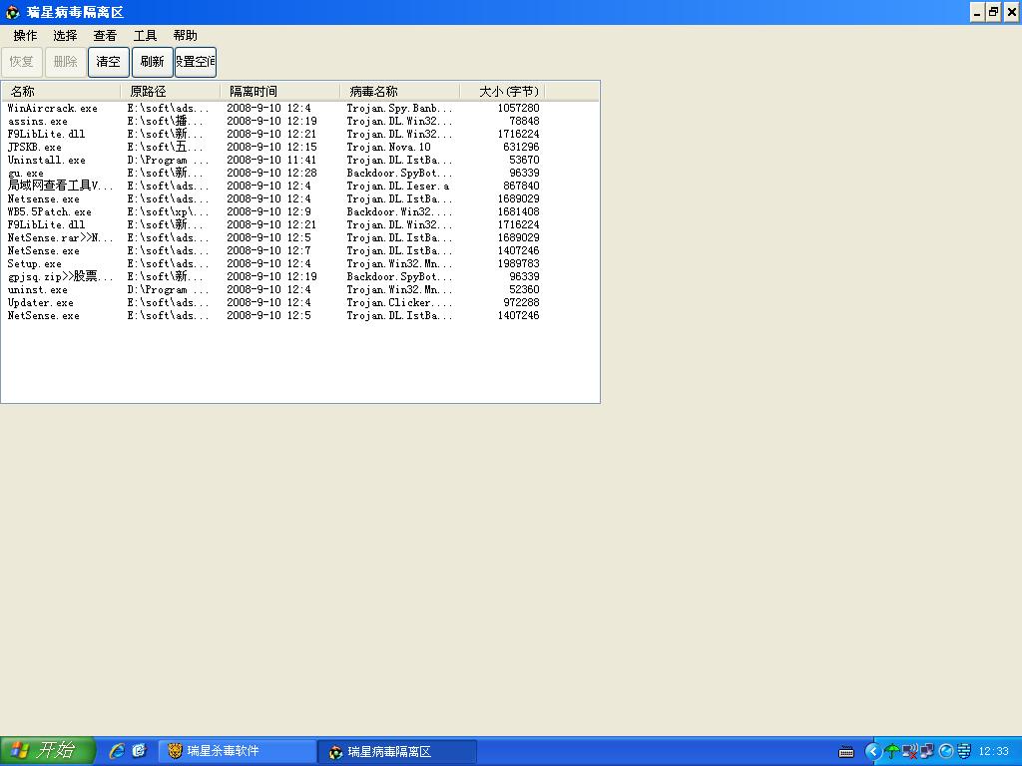This screenshot has width=1022, height=766.
Task: Open the 查看 menu
Action: click(105, 35)
